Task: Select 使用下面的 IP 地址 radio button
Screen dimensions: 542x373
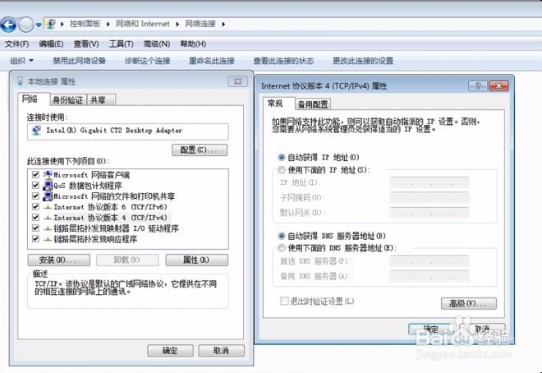Action: pyautogui.click(x=282, y=170)
